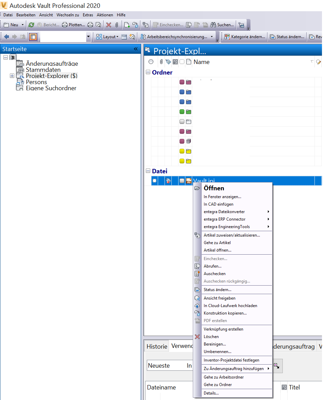
Task: Click the grid library folder icon in Ordner list
Action: [189, 141]
